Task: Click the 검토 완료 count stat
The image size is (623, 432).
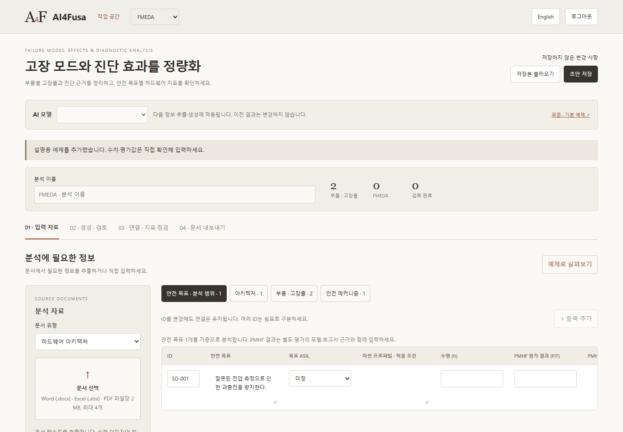Action: pyautogui.click(x=422, y=190)
